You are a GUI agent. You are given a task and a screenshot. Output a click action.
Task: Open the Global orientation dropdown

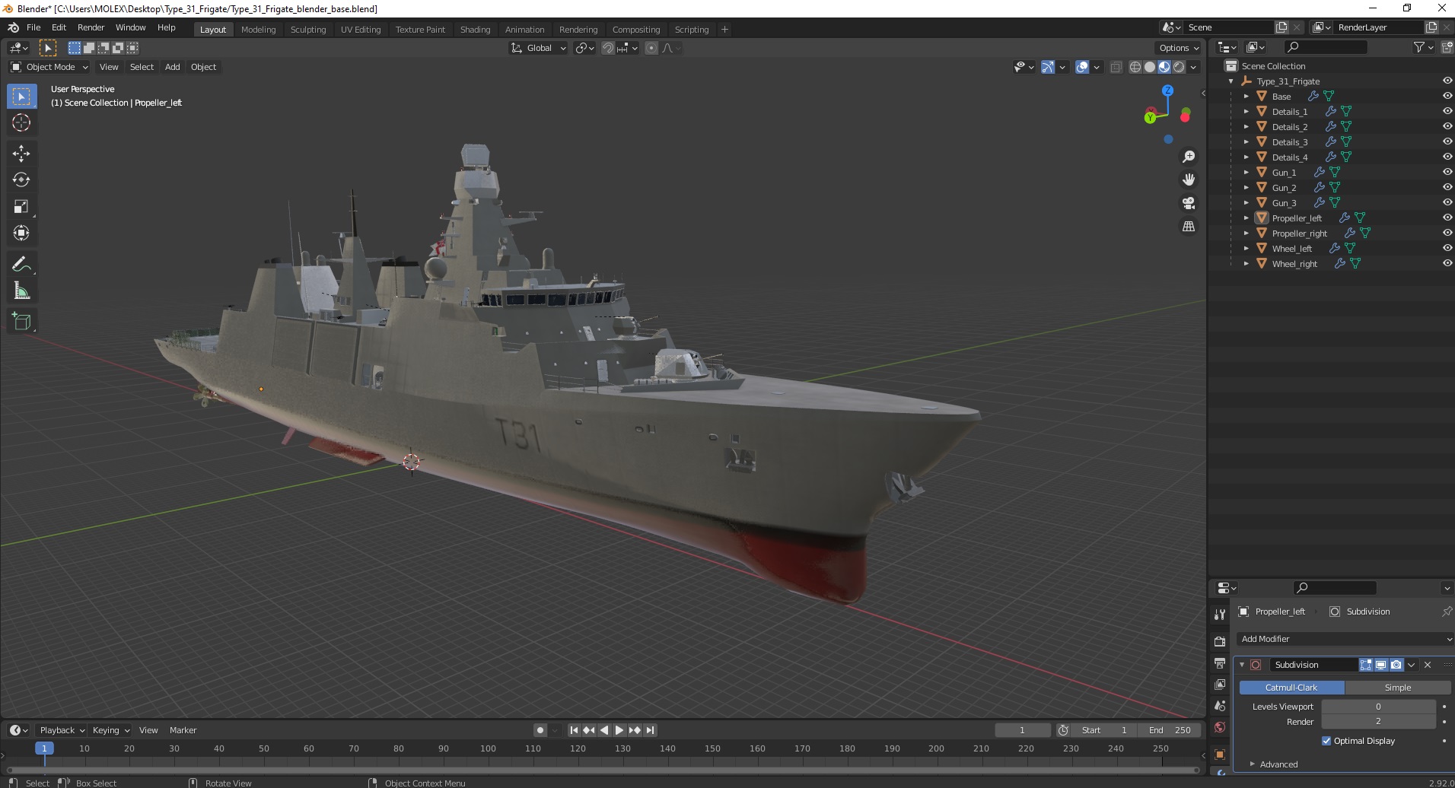point(538,48)
